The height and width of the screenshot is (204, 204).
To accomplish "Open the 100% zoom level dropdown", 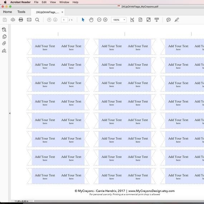I will [119, 20].
